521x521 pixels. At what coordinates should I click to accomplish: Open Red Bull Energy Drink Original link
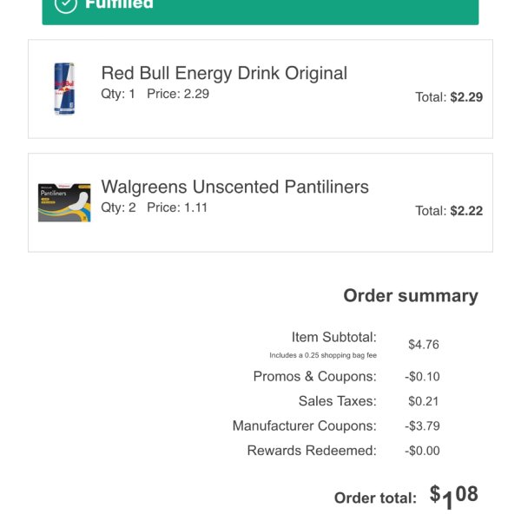click(224, 74)
